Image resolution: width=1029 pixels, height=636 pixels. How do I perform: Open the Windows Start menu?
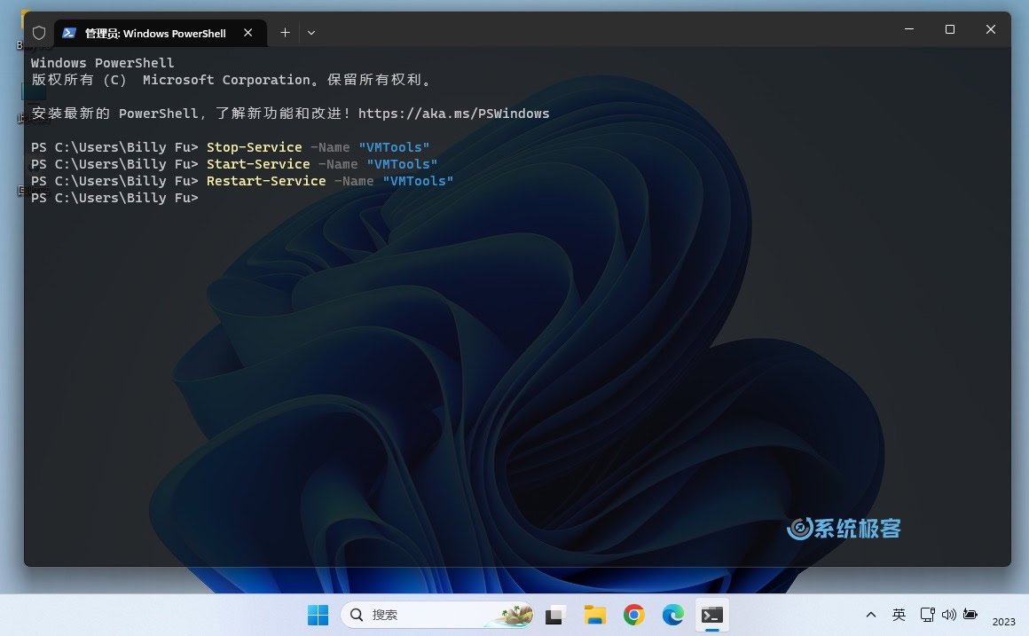click(318, 615)
